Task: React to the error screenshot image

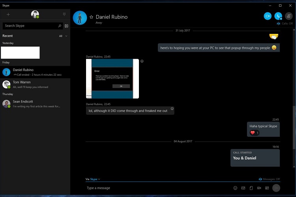Action: 142,61
